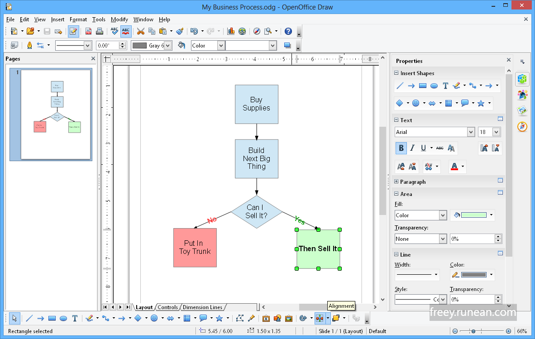535x339 pixels.
Task: Enable AutoSpellcheck highlighting
Action: coord(125,31)
